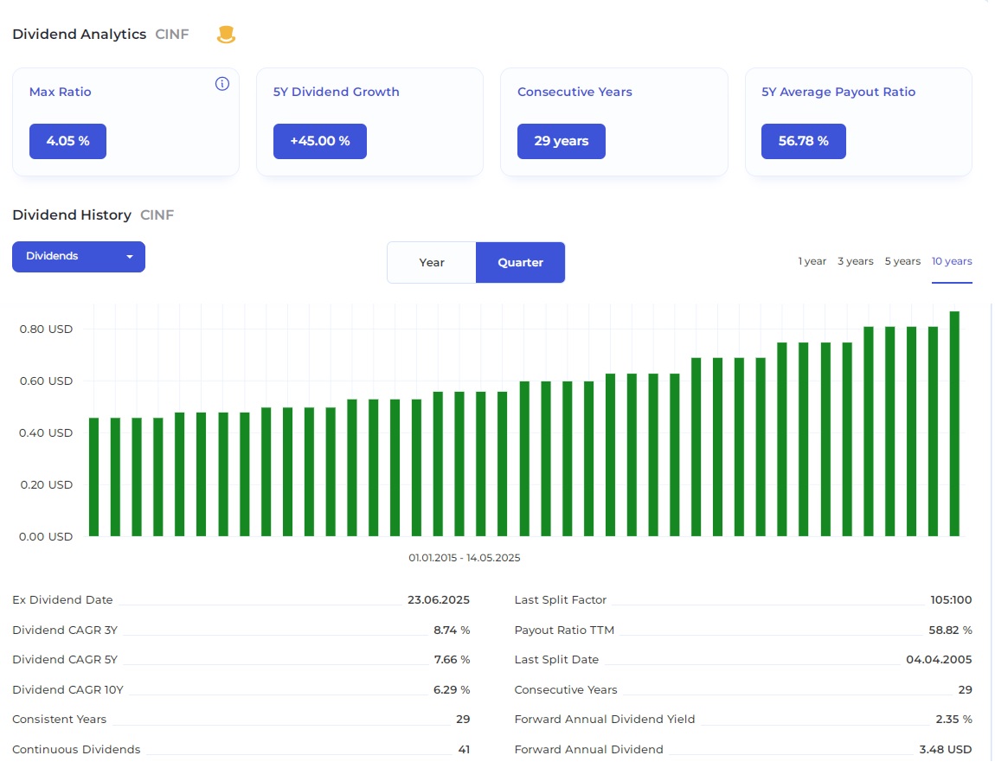The width and height of the screenshot is (995, 781).
Task: Select the 1 year range tab
Action: click(x=812, y=260)
